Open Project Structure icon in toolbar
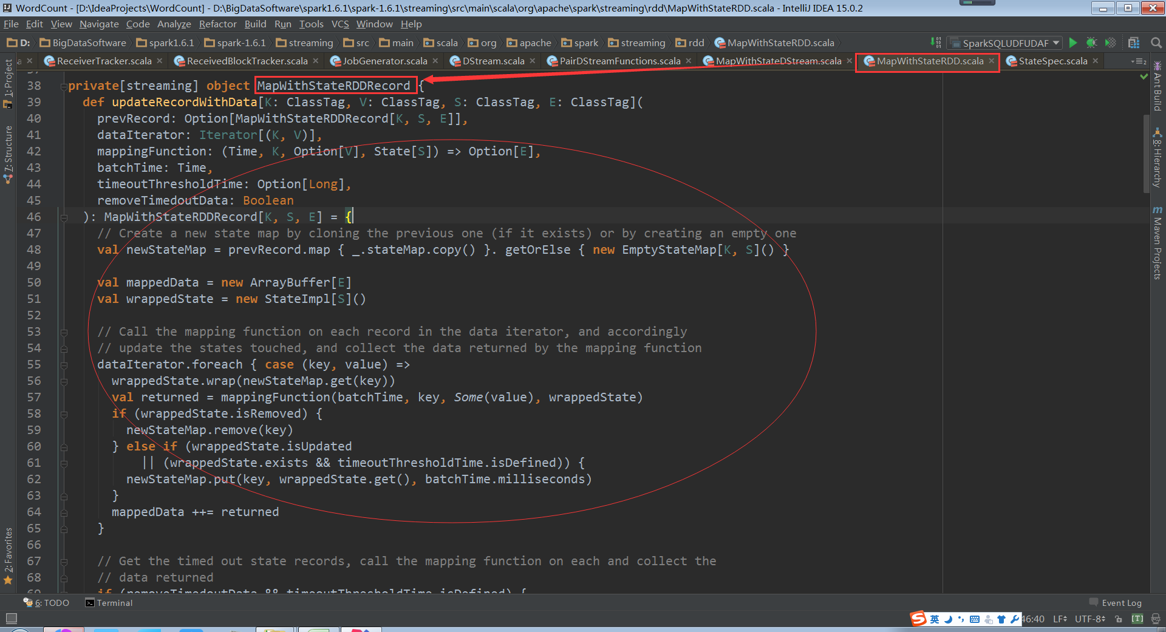 tap(1133, 42)
